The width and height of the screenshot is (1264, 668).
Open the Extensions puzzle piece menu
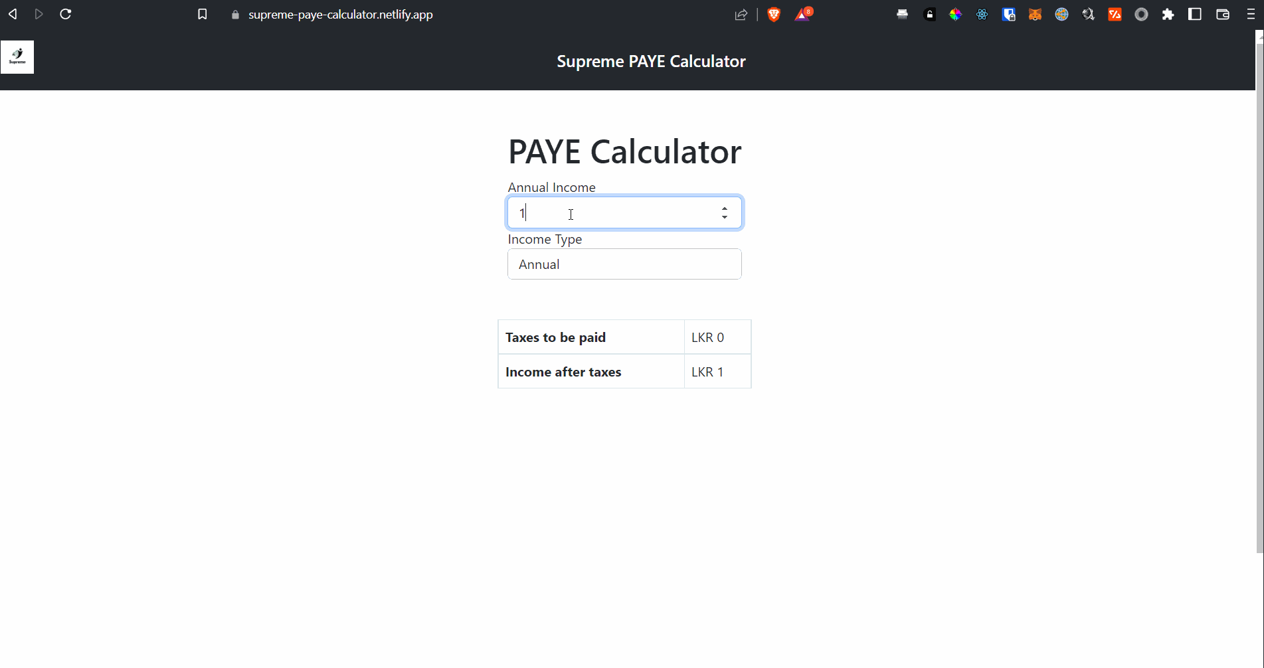1168,15
